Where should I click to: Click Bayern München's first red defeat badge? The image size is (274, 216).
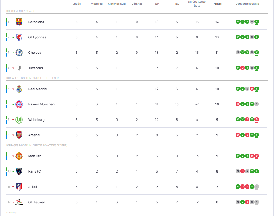click(238, 104)
